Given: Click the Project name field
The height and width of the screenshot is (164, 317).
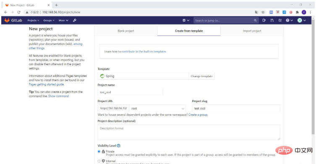Looking at the screenshot, I should pyautogui.click(x=130, y=92).
